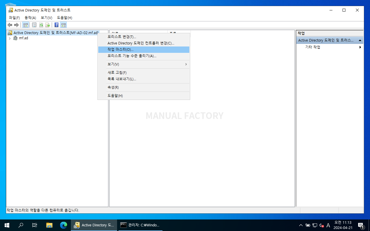Open File Explorer from the taskbar

point(49,225)
